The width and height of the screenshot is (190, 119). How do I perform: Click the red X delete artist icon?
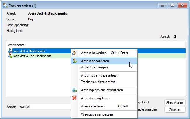74,98
